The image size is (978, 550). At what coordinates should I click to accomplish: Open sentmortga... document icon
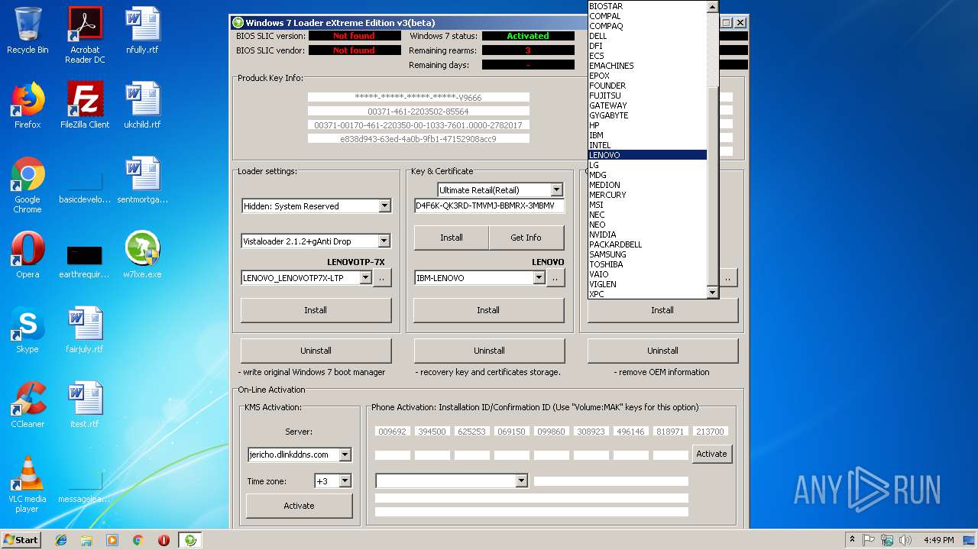click(142, 181)
